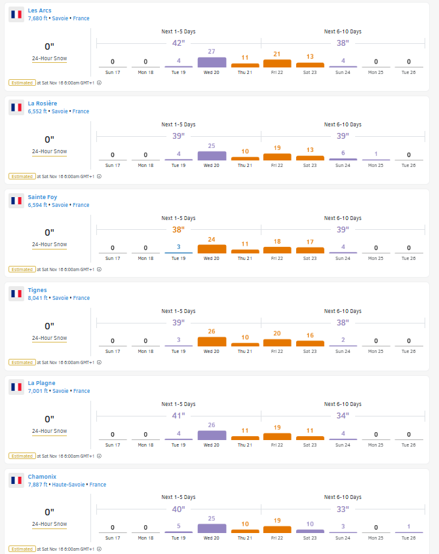Show info icon after La Plagne estimated timestamp

[x=99, y=456]
